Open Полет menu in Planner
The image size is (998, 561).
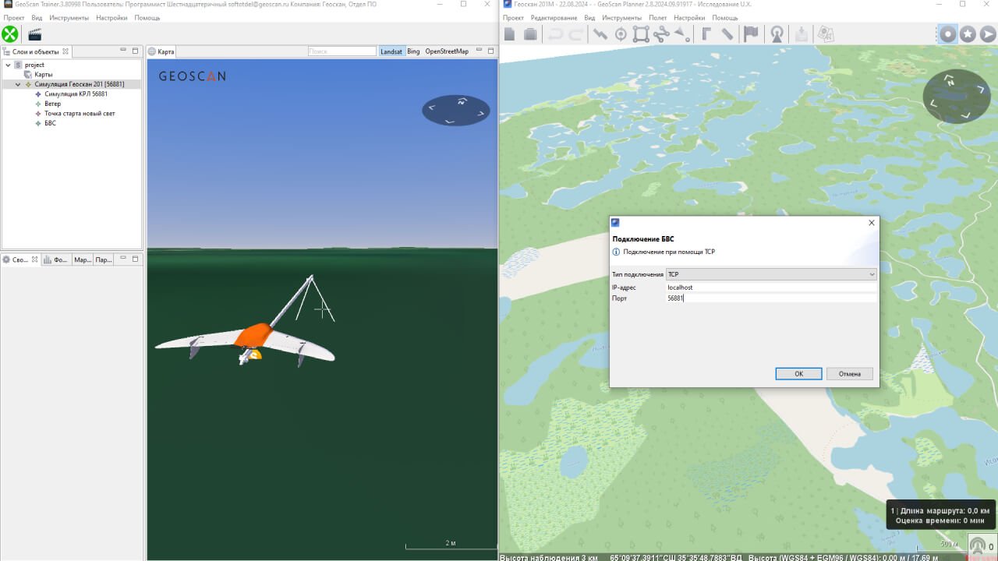coord(658,17)
